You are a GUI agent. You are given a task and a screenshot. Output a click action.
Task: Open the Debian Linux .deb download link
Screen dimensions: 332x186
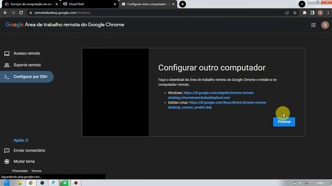[x=217, y=105]
